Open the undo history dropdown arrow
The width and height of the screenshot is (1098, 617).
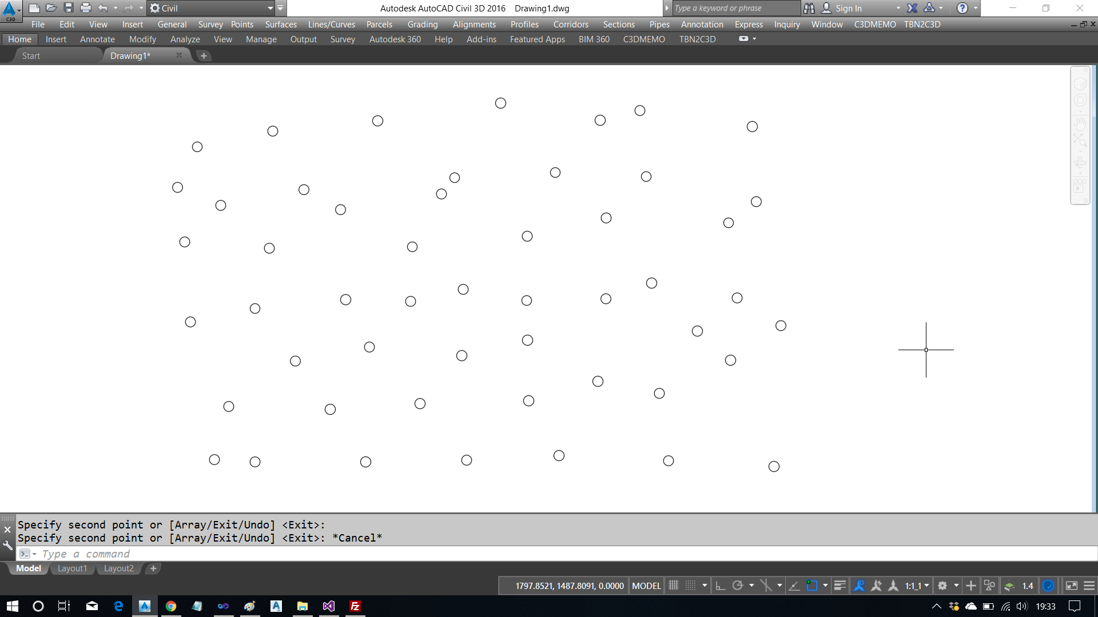[x=116, y=8]
